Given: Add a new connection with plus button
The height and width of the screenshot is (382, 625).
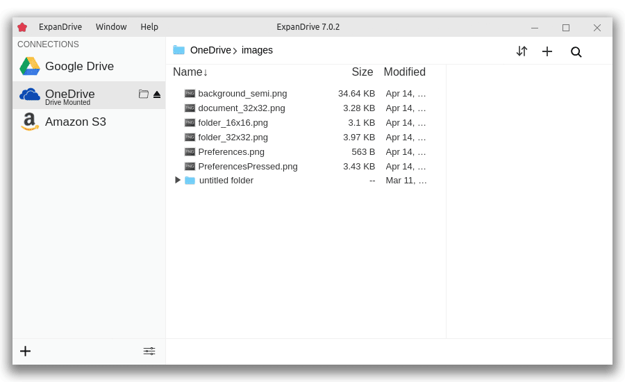Looking at the screenshot, I should point(25,351).
